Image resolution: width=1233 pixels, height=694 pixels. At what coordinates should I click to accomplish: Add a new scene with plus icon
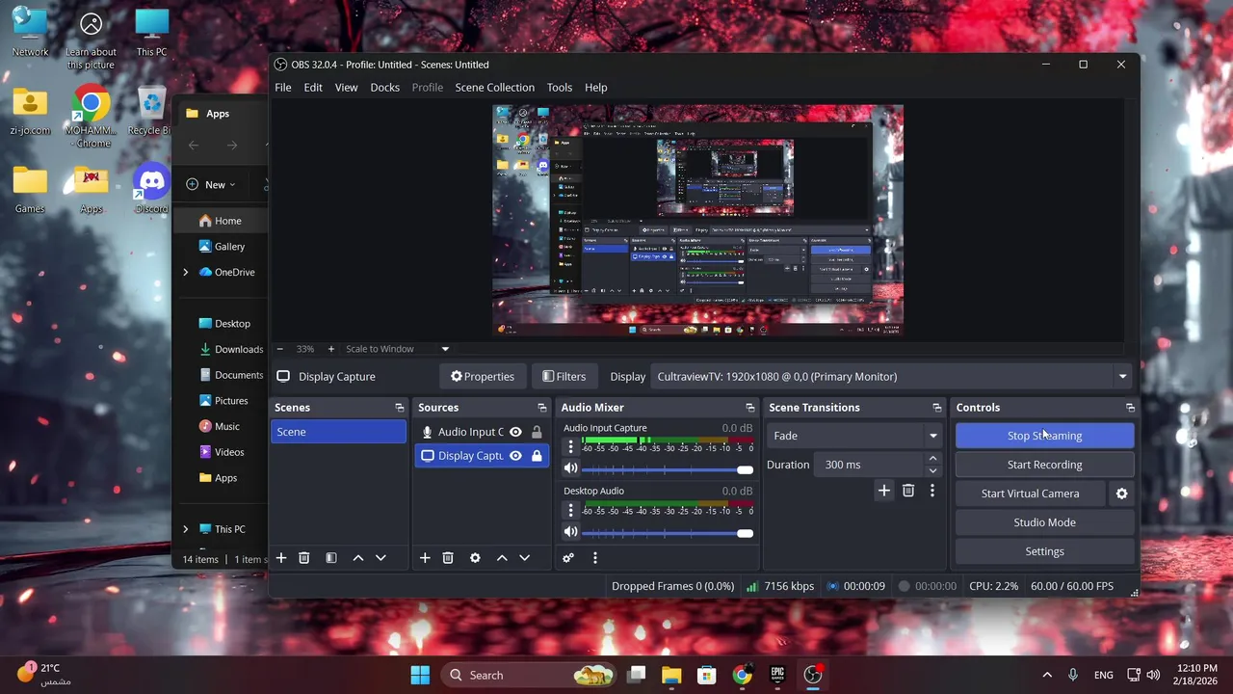[x=281, y=558]
